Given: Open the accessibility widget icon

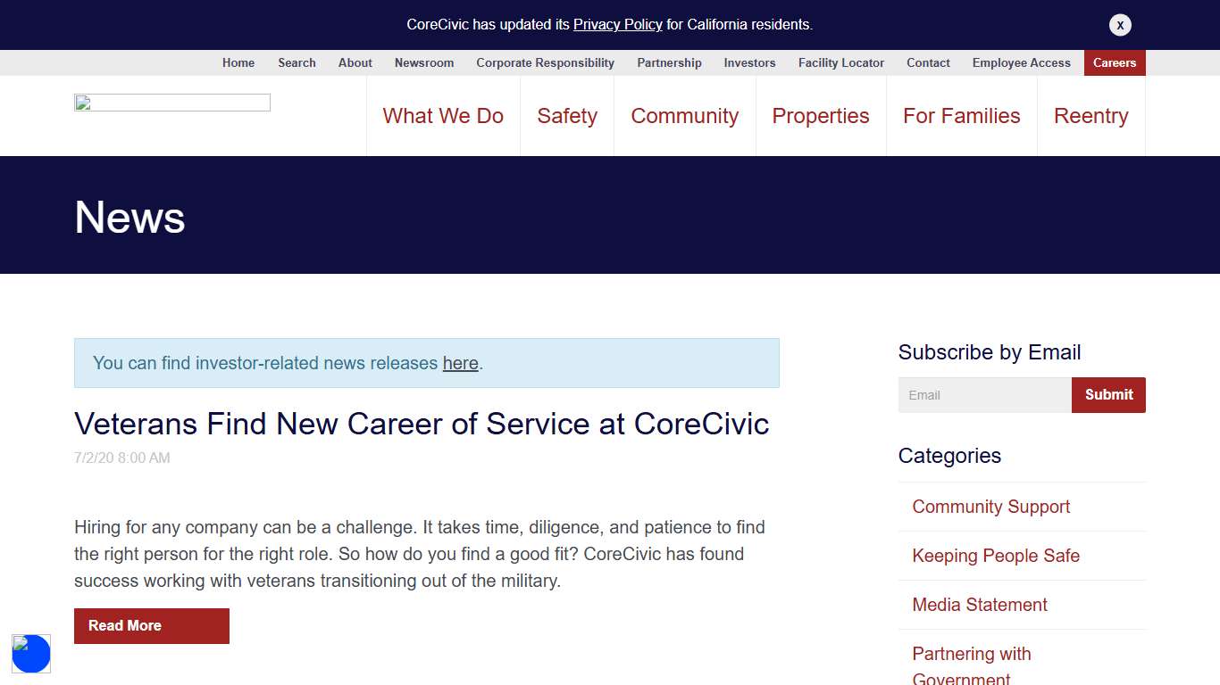Looking at the screenshot, I should 31,654.
